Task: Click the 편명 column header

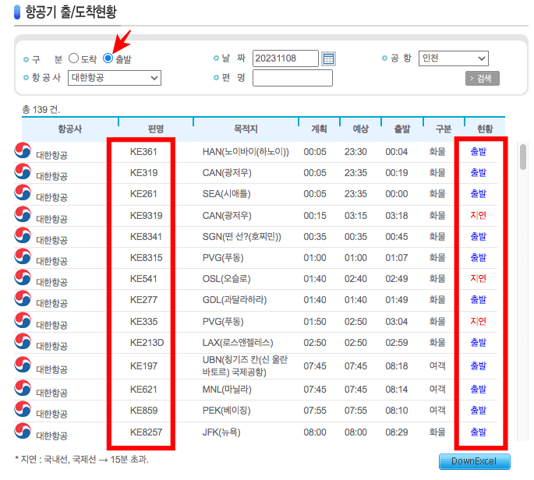Action: pos(156,129)
